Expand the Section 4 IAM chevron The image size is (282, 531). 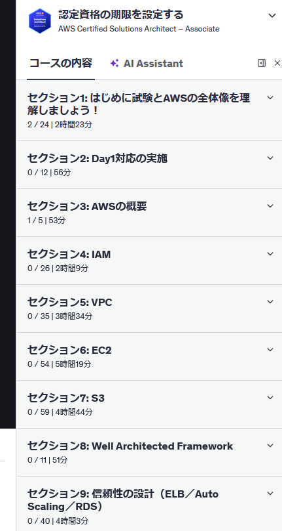click(x=270, y=253)
